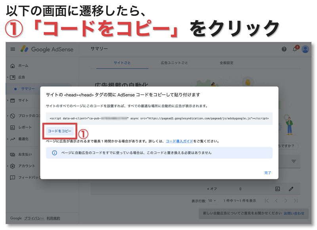Switch to the 全般設定 tab
The image size is (317, 230).
[x=226, y=63]
